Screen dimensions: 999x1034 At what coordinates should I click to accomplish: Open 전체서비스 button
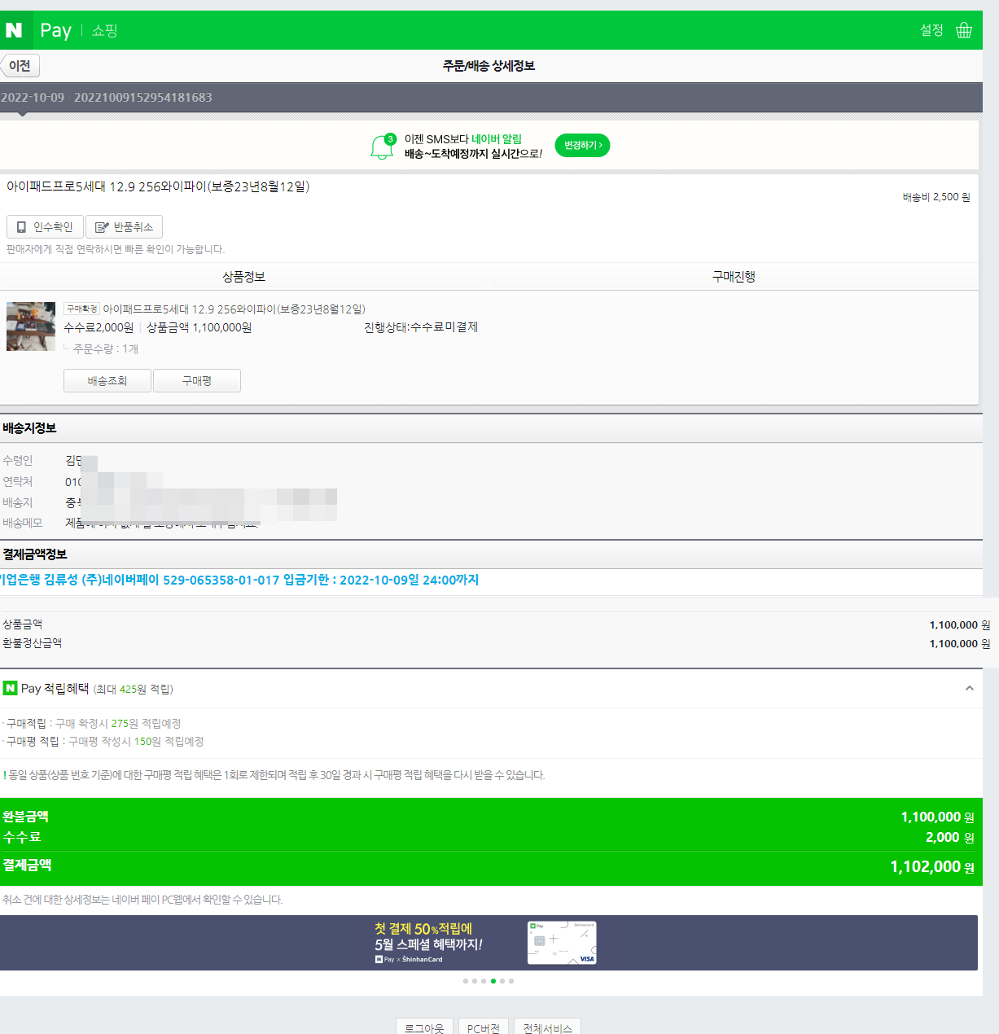click(547, 1027)
